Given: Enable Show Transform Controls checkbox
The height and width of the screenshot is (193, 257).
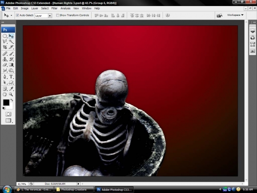Looking at the screenshot, I should click(57, 15).
